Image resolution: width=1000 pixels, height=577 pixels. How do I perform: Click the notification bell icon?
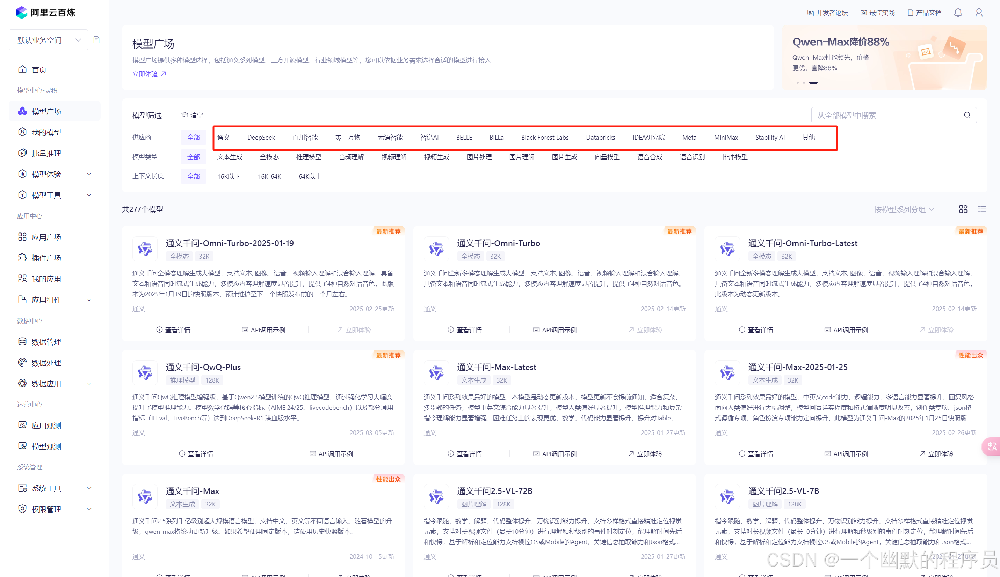pos(958,13)
